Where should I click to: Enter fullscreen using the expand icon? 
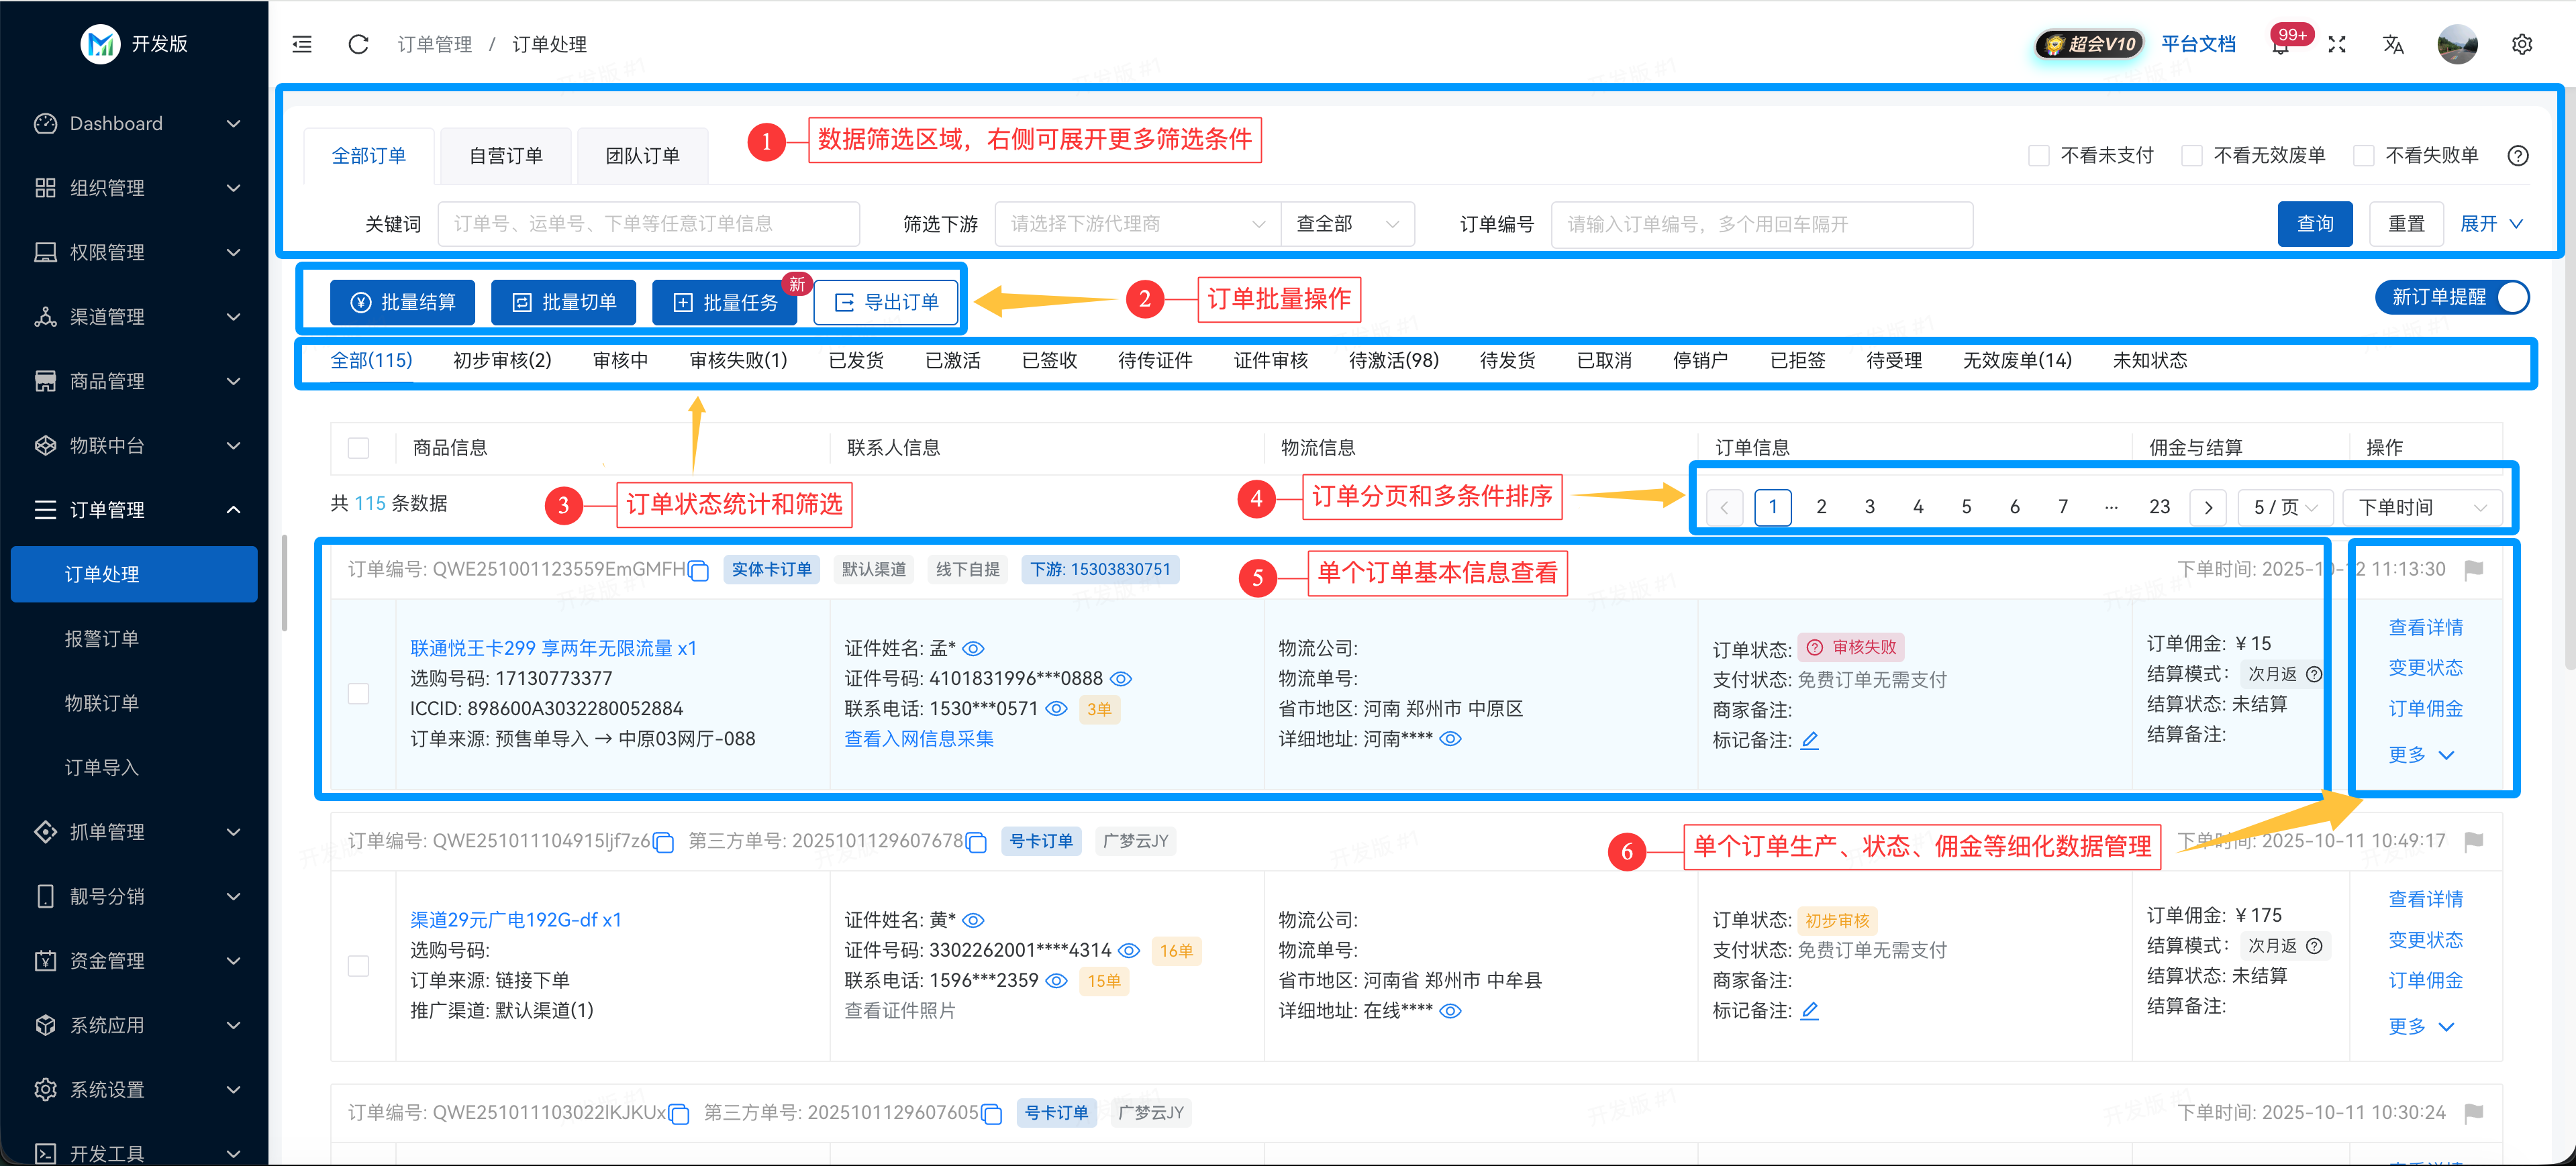coord(2338,44)
